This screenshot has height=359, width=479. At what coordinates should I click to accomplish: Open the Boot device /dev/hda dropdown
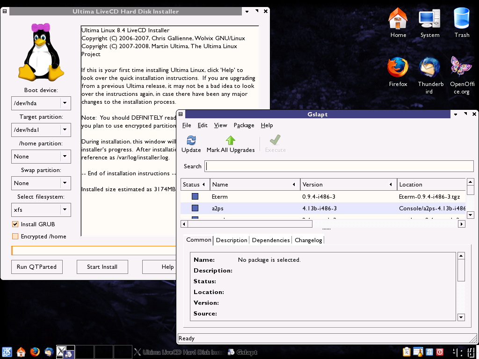(41, 103)
